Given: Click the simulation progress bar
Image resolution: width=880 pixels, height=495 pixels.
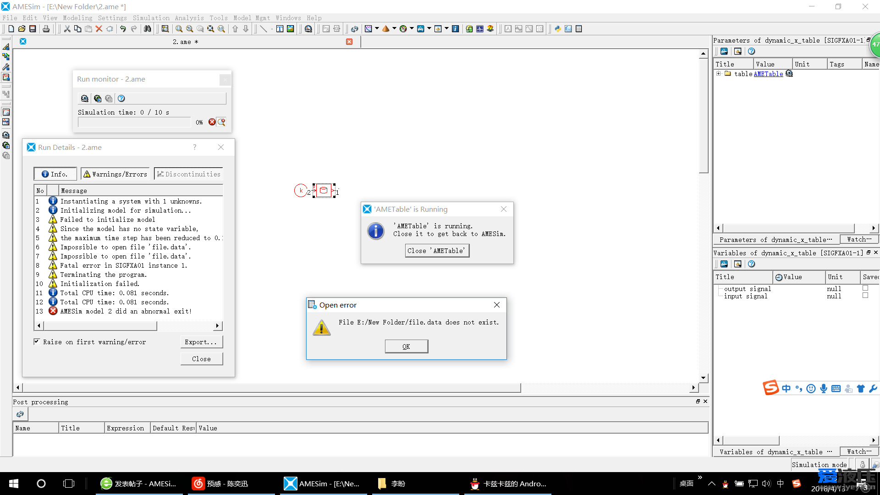Looking at the screenshot, I should (134, 122).
